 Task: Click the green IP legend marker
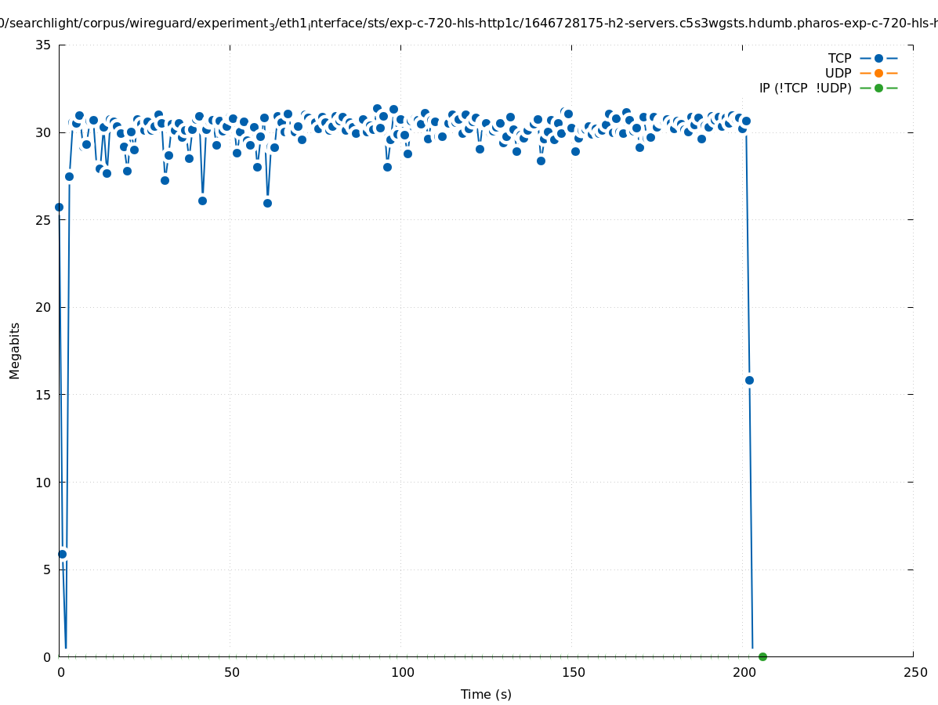[878, 88]
